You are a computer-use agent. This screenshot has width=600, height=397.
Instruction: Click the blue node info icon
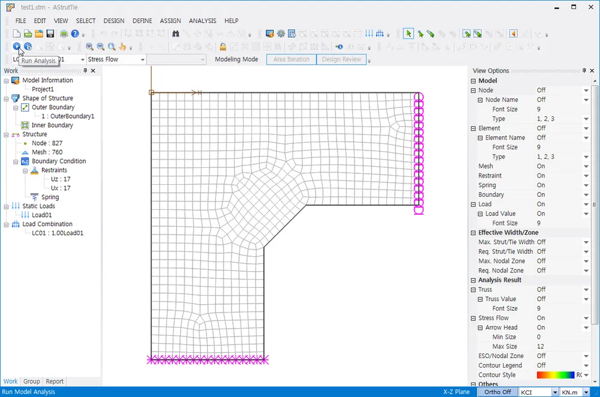(339, 47)
